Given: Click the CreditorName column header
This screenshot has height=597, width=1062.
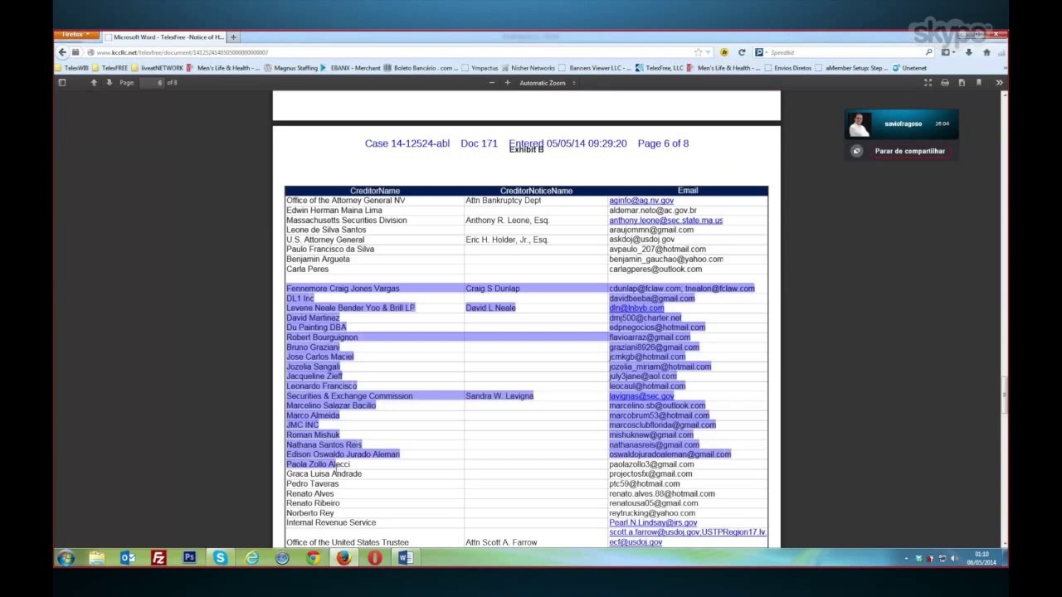Looking at the screenshot, I should 375,191.
